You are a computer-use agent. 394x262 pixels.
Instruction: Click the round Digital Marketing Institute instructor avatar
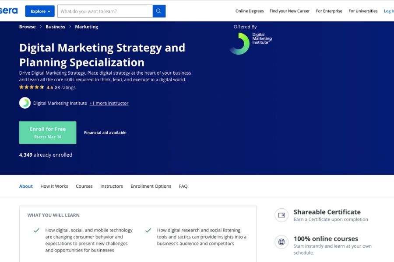[x=25, y=103]
